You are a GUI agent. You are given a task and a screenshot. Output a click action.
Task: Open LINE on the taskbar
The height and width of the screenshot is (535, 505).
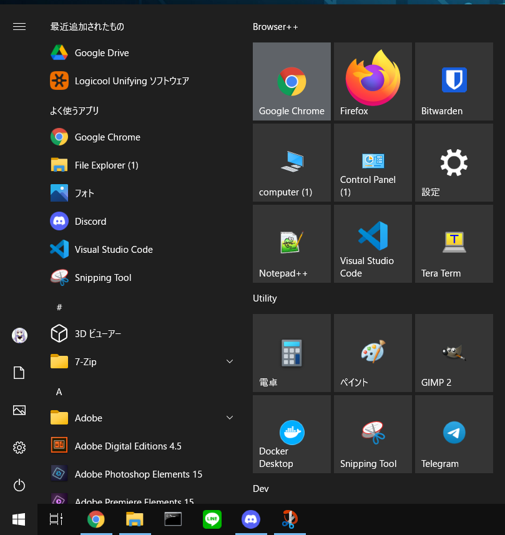pos(212,519)
